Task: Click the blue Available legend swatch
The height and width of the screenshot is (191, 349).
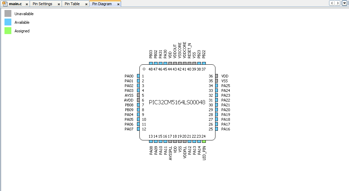Action: click(8, 22)
